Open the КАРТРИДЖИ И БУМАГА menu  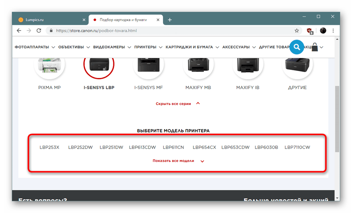pos(189,47)
